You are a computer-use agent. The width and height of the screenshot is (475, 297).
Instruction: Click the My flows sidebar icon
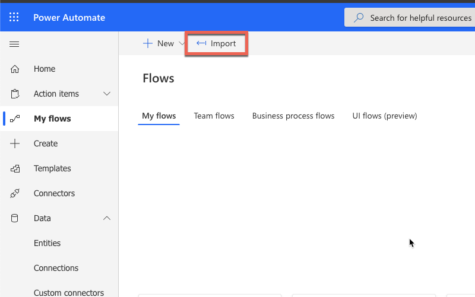tap(15, 119)
